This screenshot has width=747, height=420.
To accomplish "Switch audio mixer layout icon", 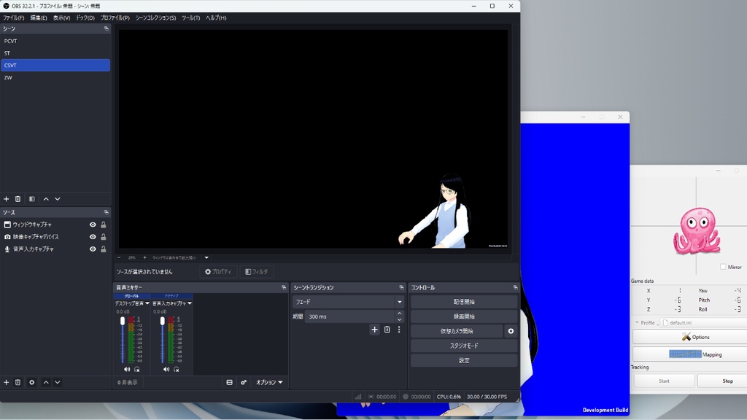I will click(x=229, y=382).
